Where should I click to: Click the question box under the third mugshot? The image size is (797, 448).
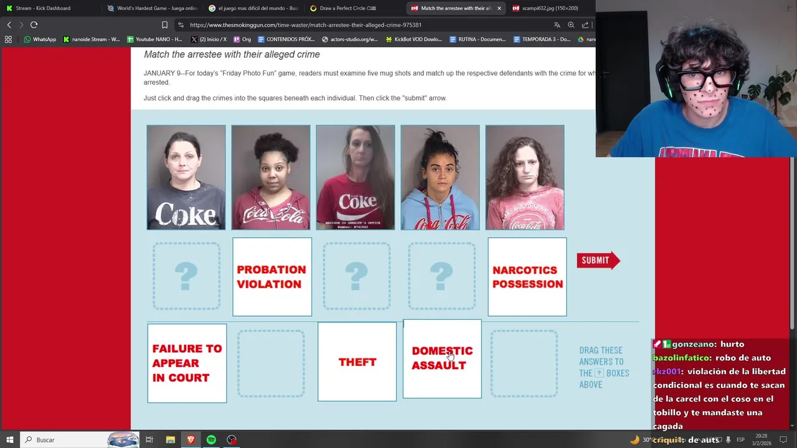[356, 276]
